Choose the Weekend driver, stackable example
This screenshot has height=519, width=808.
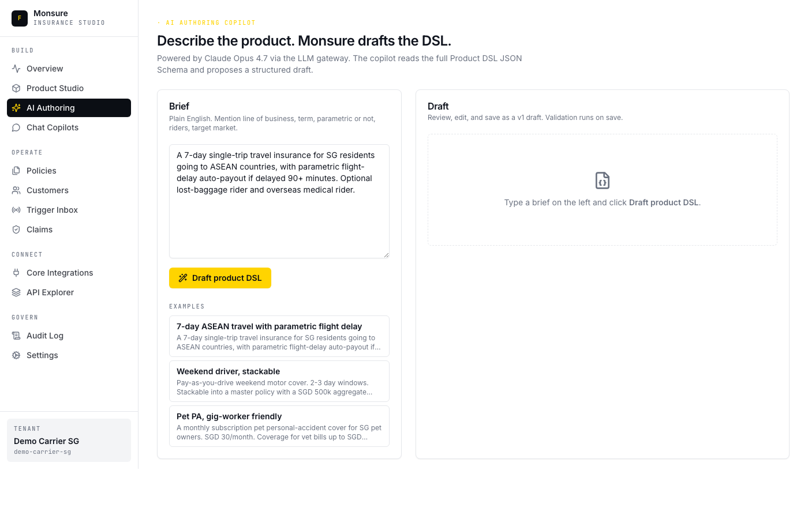click(279, 381)
